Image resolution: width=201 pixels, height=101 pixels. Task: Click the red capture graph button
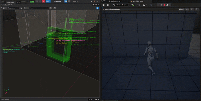[43, 1]
